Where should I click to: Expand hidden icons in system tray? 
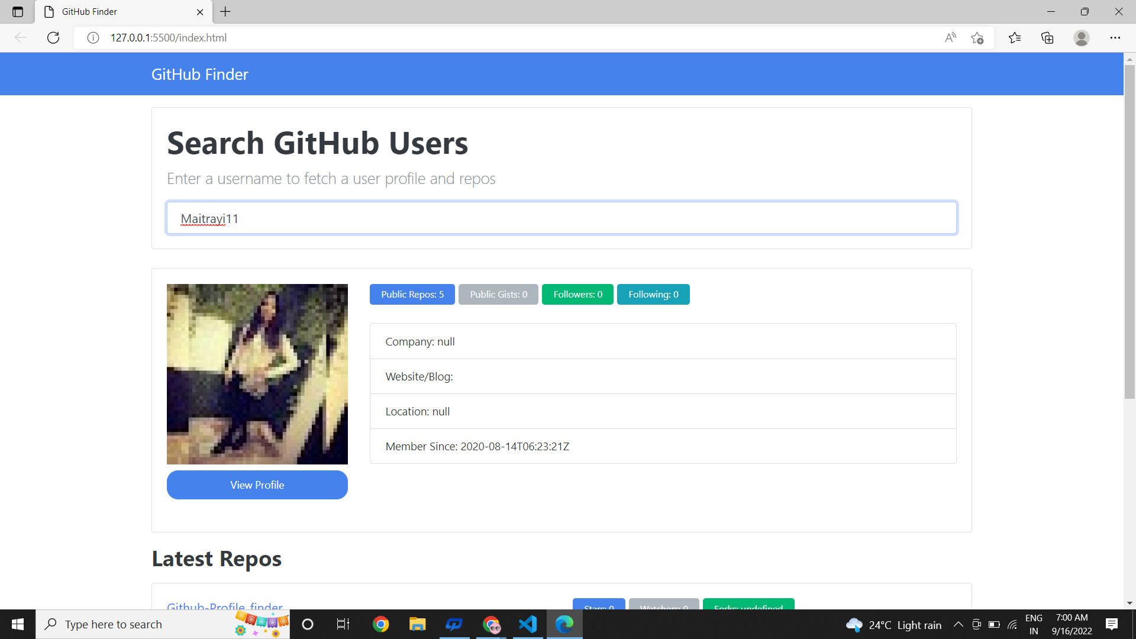point(958,624)
